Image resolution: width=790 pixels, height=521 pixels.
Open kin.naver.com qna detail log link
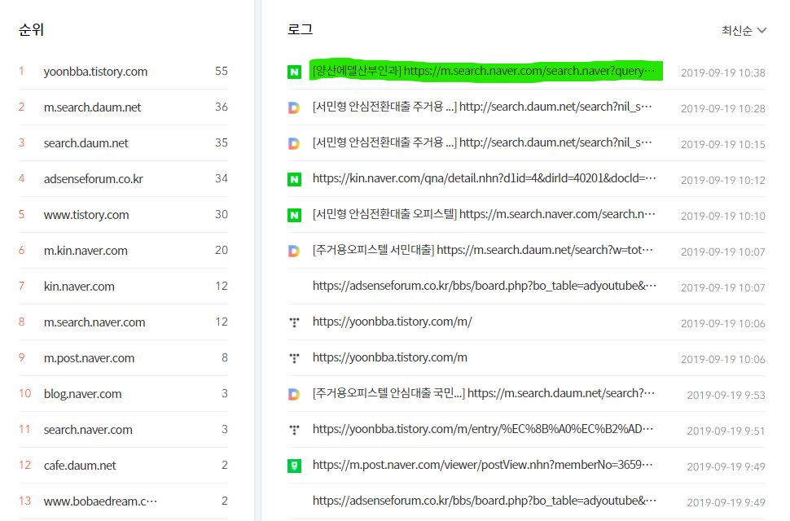(x=484, y=178)
